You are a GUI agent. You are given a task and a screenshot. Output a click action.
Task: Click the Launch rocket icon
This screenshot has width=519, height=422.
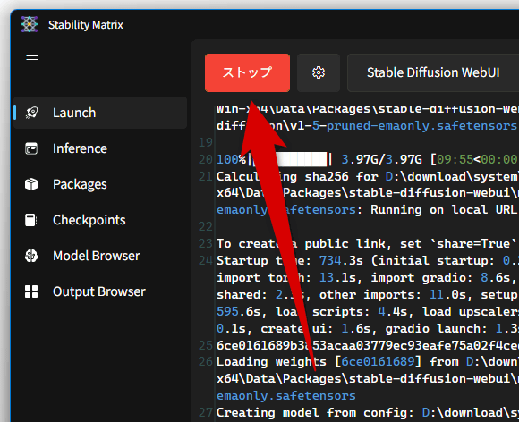(x=31, y=113)
